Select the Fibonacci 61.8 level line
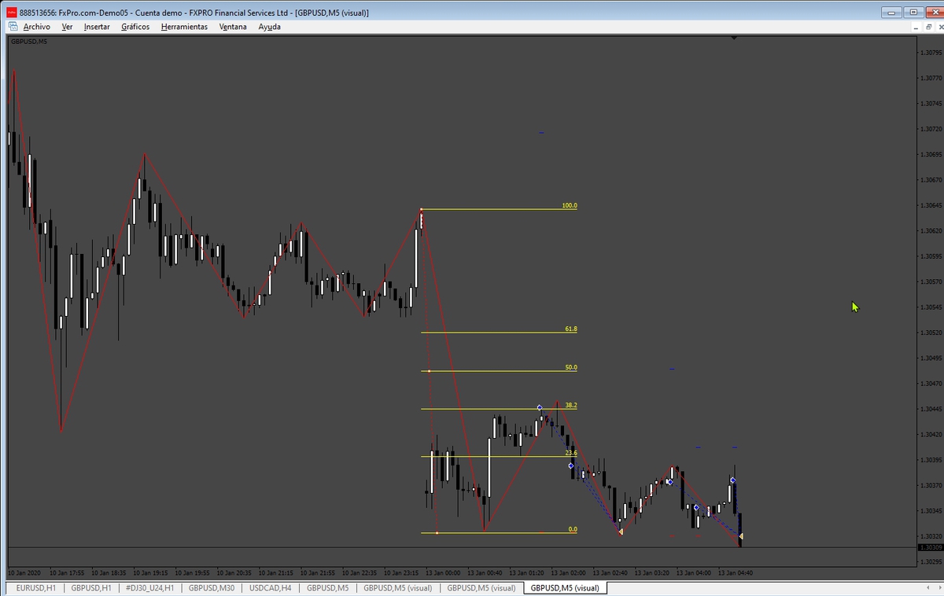The width and height of the screenshot is (944, 596). (499, 333)
